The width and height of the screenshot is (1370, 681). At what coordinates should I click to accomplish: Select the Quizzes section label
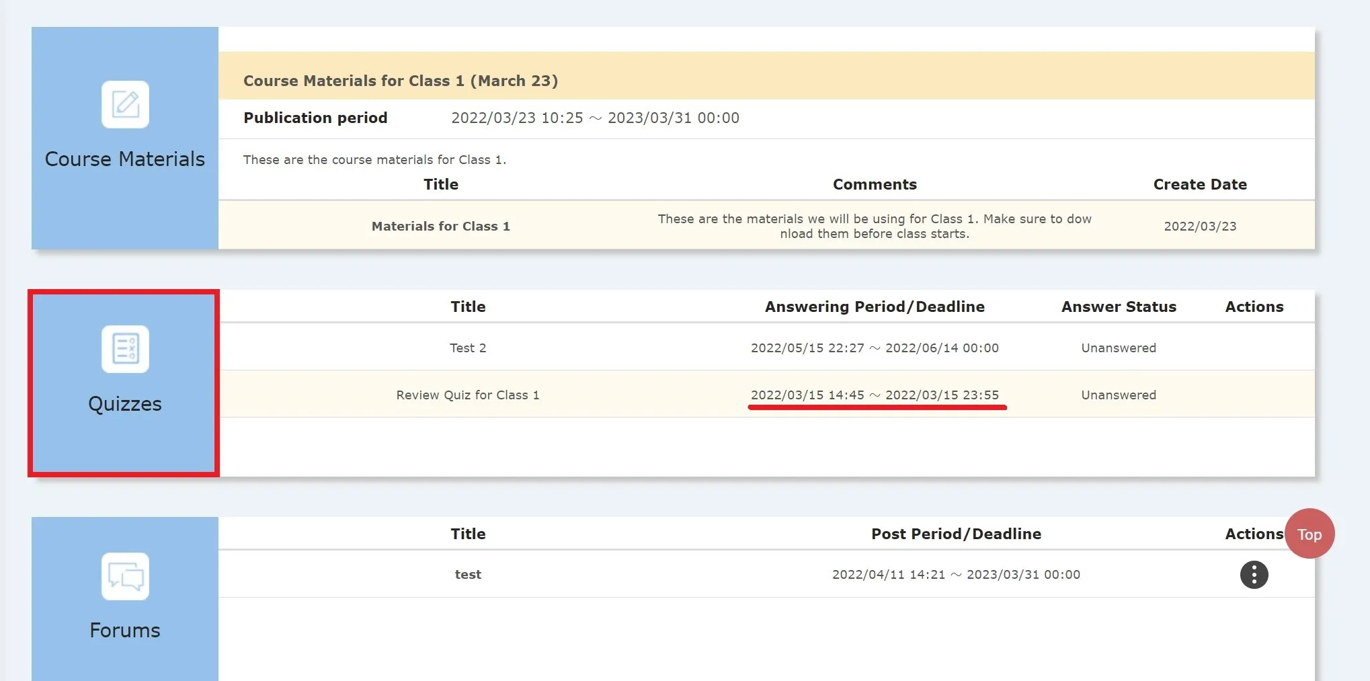coord(125,404)
